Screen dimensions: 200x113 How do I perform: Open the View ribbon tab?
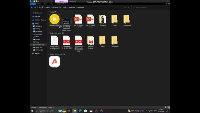click(52, 4)
